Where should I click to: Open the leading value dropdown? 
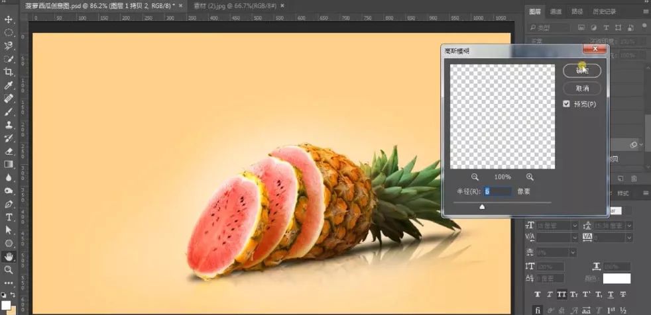click(628, 226)
